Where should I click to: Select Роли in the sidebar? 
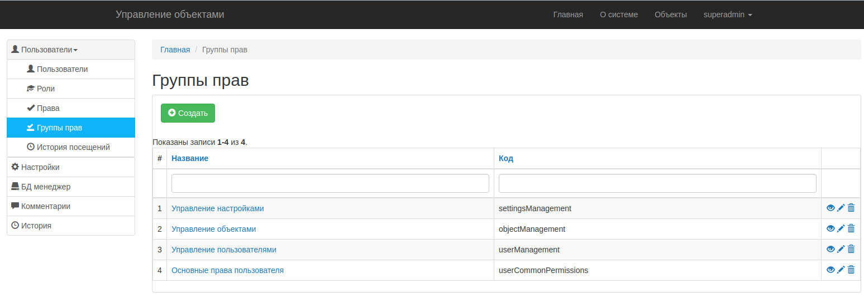46,89
